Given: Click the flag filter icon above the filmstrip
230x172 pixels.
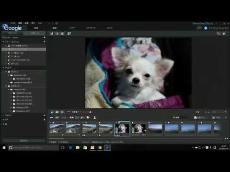Looking at the screenshot, I should coord(69,112).
